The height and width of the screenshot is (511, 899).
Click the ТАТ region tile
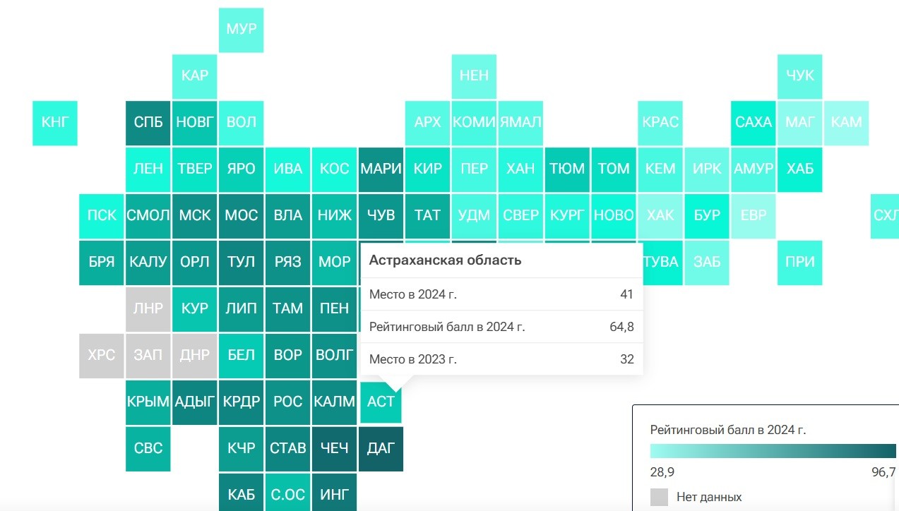point(427,215)
